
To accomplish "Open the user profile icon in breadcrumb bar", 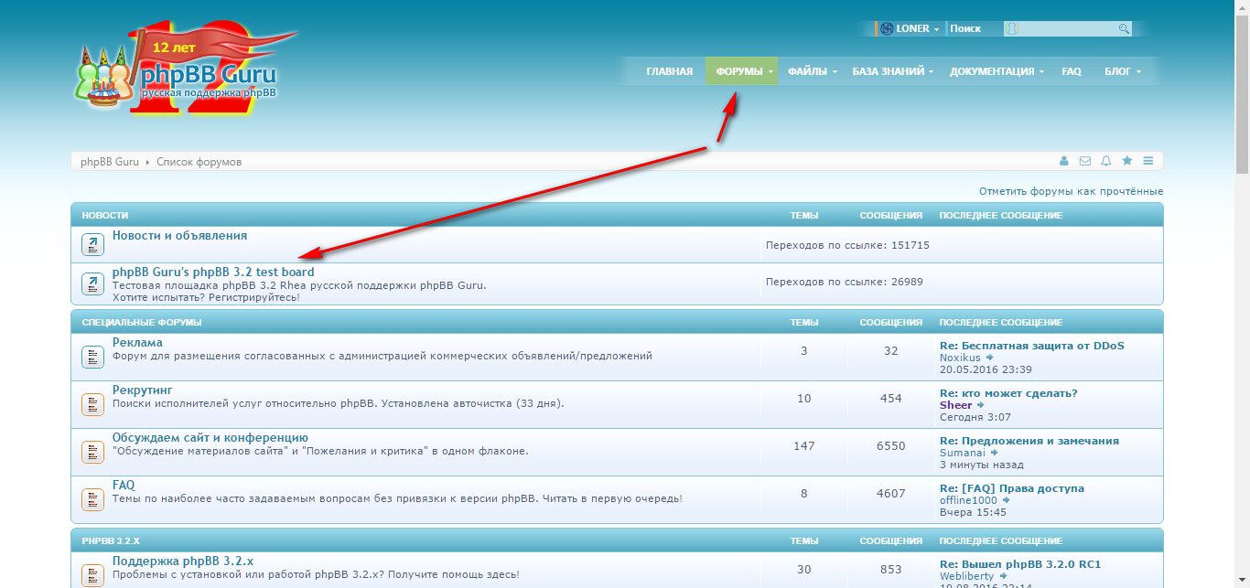I will click(1064, 161).
